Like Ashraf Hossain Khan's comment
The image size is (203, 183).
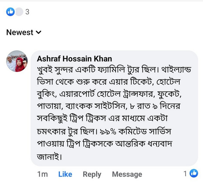tap(65, 174)
